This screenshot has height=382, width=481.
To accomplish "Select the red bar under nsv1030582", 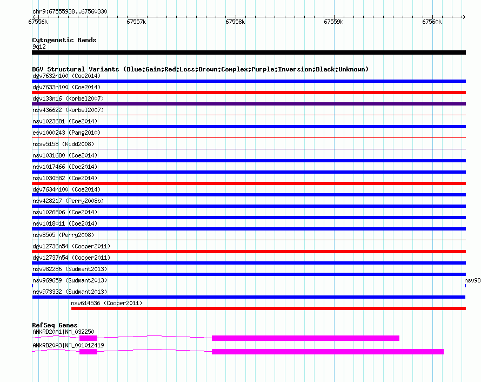I will tap(249, 183).
